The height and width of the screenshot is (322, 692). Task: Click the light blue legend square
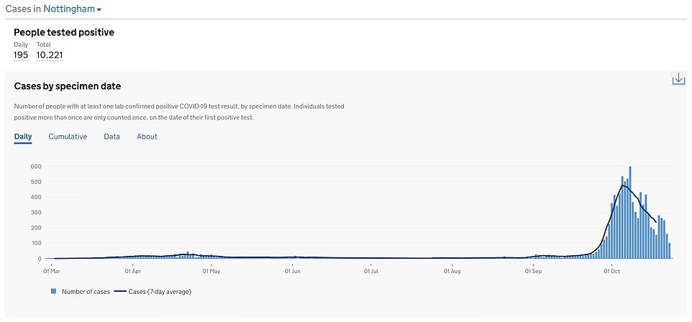pos(54,292)
